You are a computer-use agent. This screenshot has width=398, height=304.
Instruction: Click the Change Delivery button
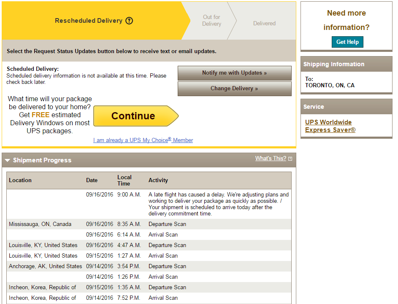pyautogui.click(x=235, y=89)
